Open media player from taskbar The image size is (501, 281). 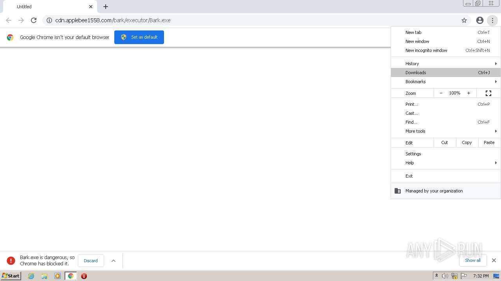[x=58, y=276]
